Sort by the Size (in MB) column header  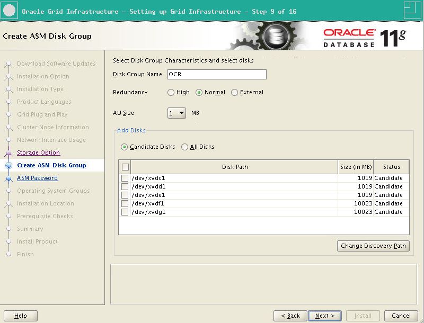(356, 167)
